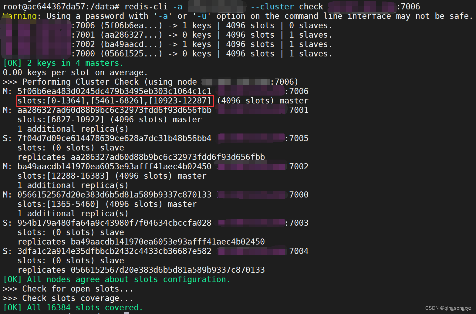The height and width of the screenshot is (314, 476).
Task: Select the '--cluster check' command option
Action: 287,7
